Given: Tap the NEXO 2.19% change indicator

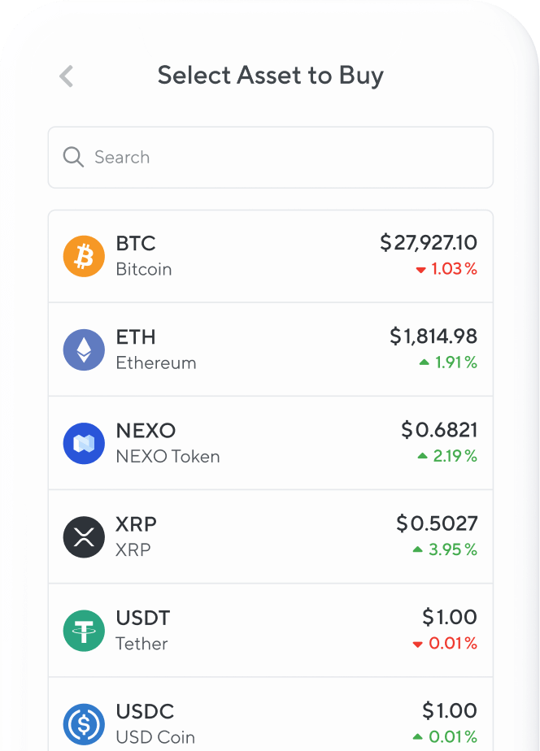Looking at the screenshot, I should (446, 457).
